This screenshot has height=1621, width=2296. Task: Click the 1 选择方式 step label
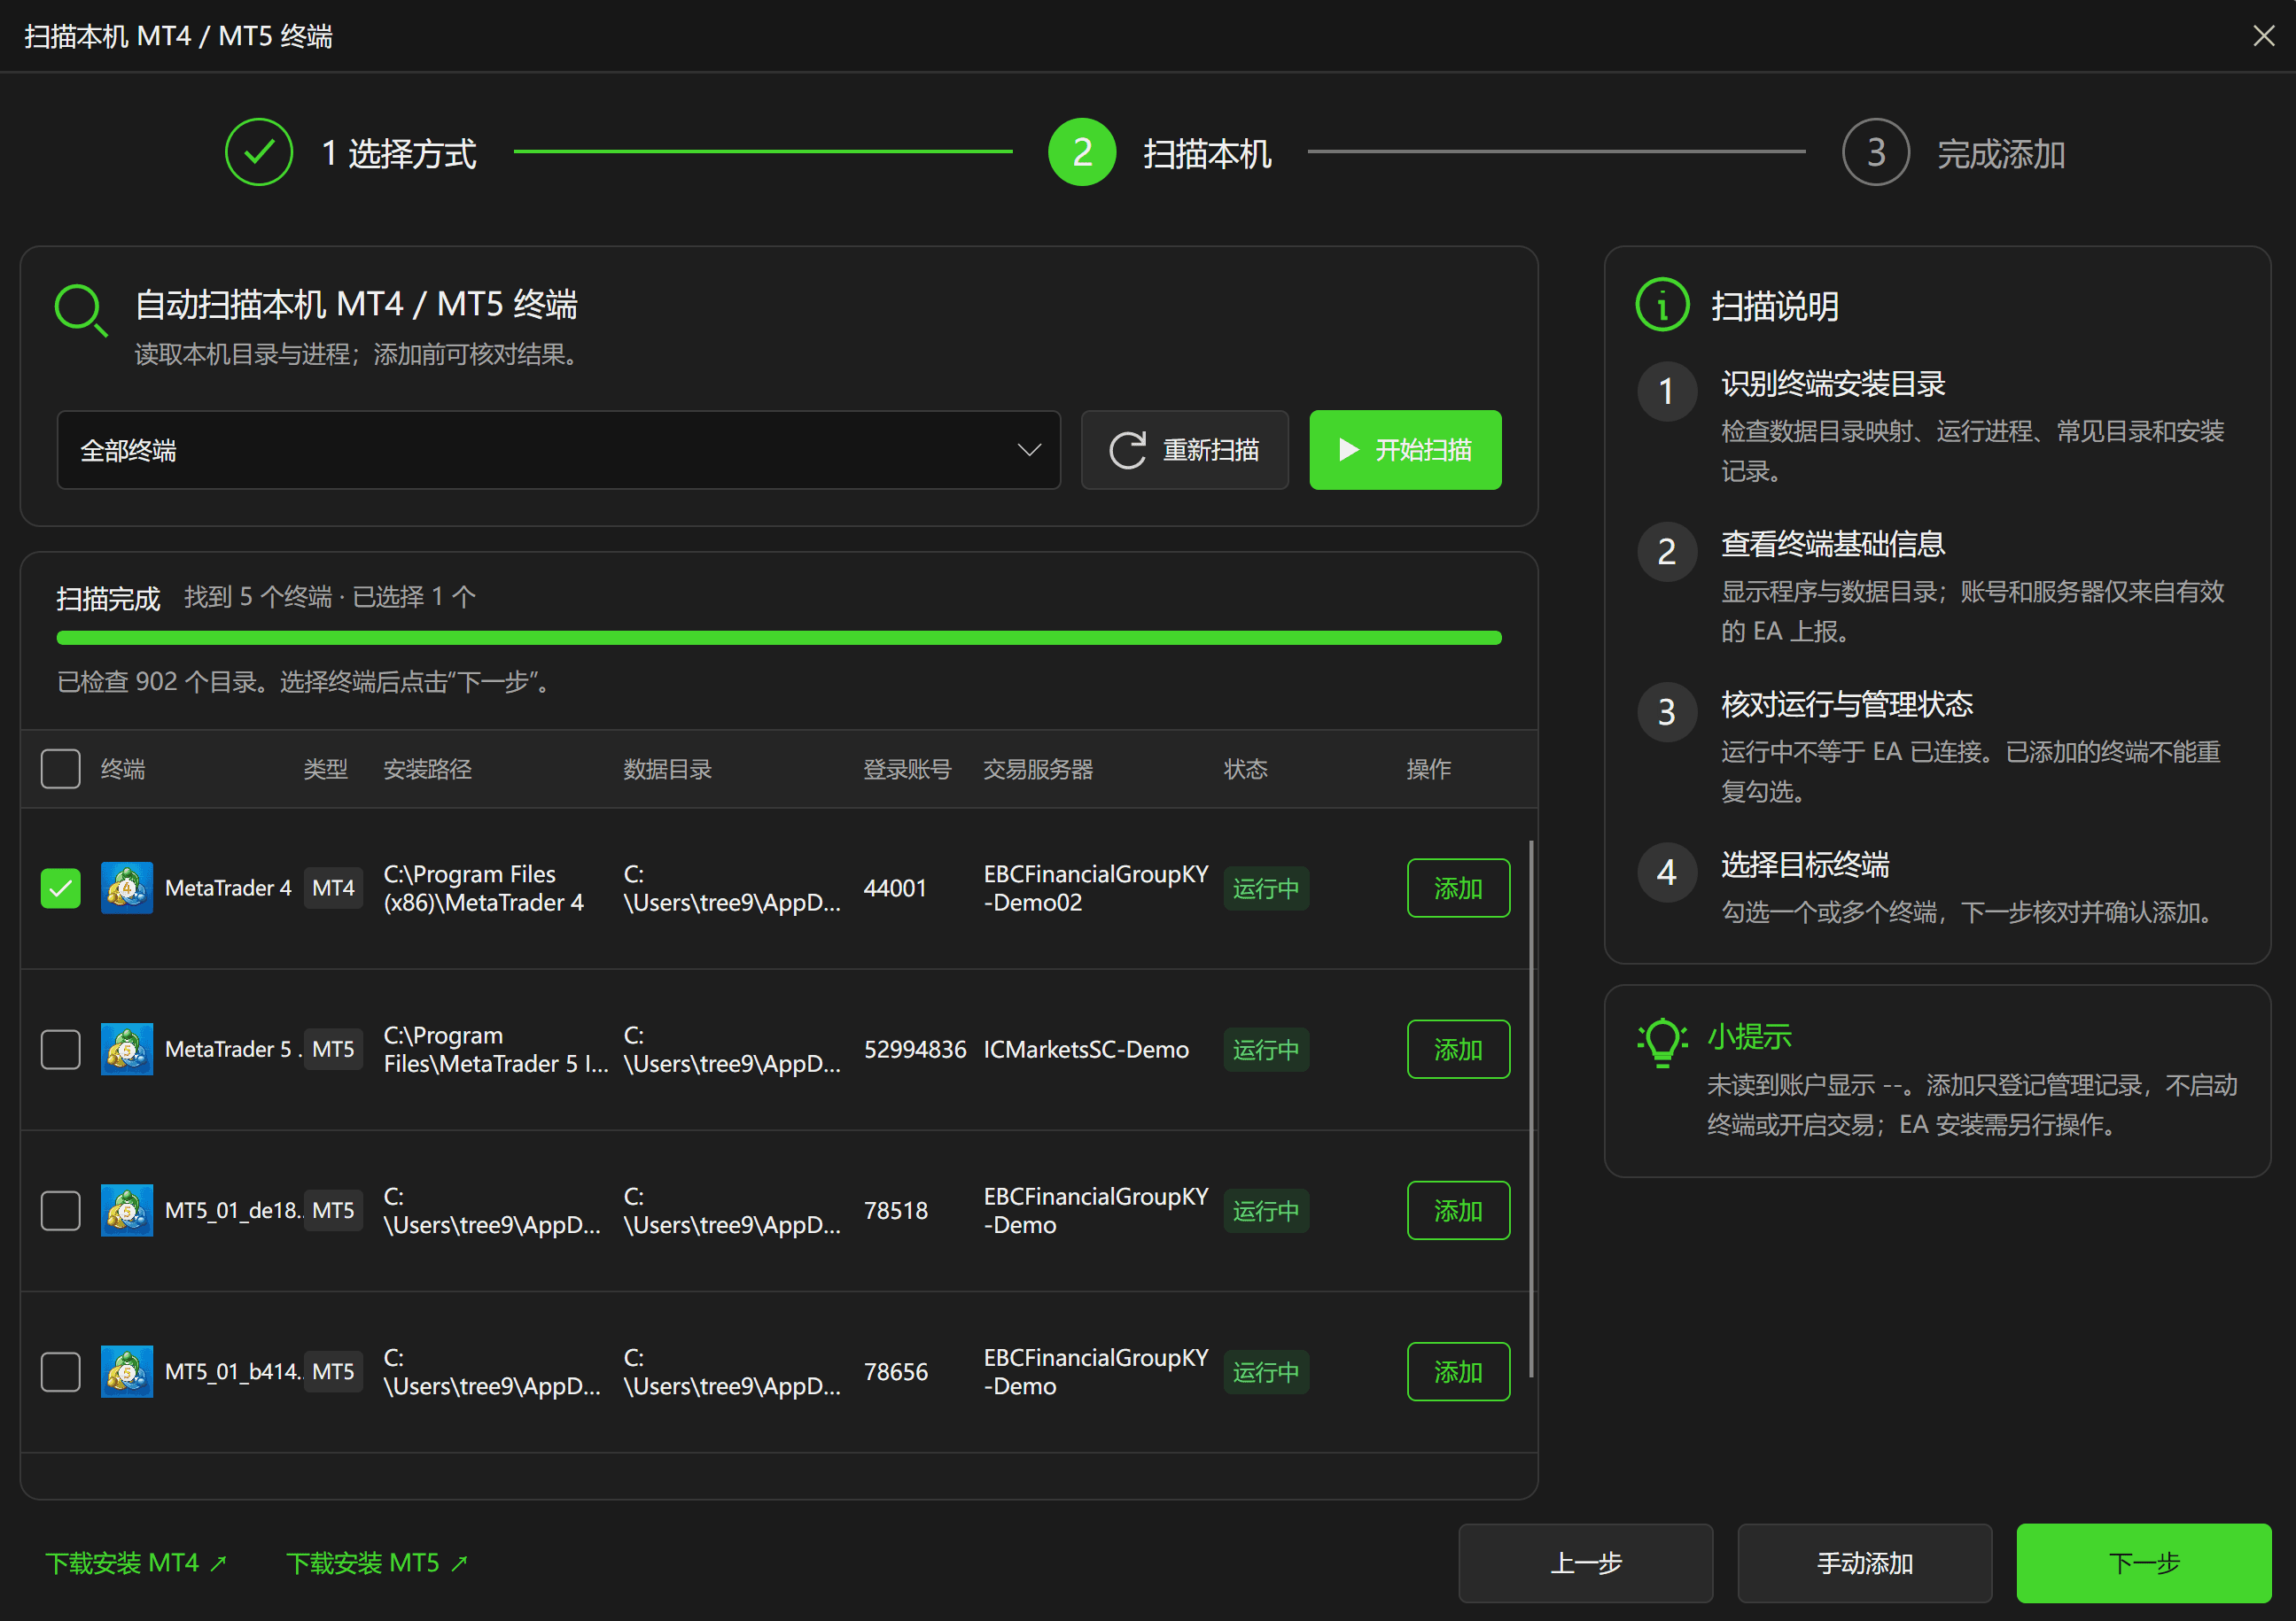[399, 153]
